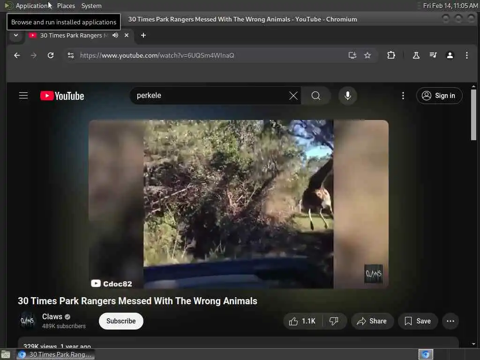This screenshot has width=480, height=360.
Task: Click taskbar entry 30 Times Park Rang...
Action: point(55,354)
